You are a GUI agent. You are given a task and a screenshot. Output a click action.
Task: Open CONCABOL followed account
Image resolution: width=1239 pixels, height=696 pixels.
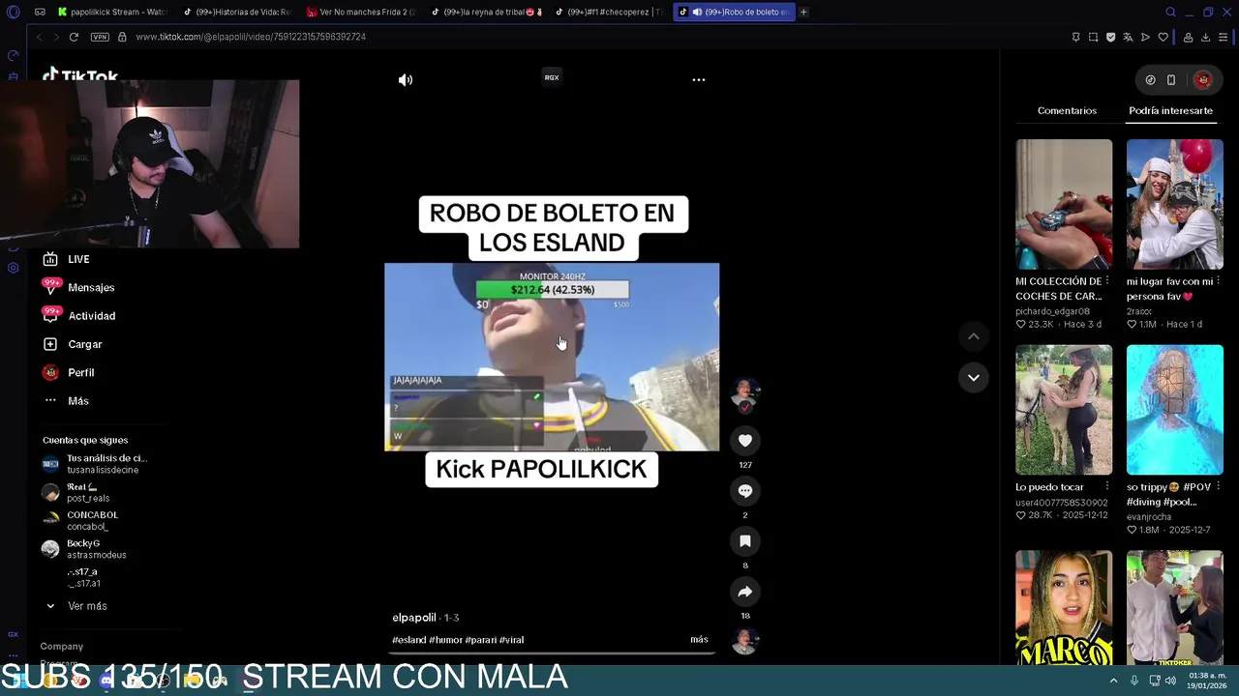[x=81, y=521]
